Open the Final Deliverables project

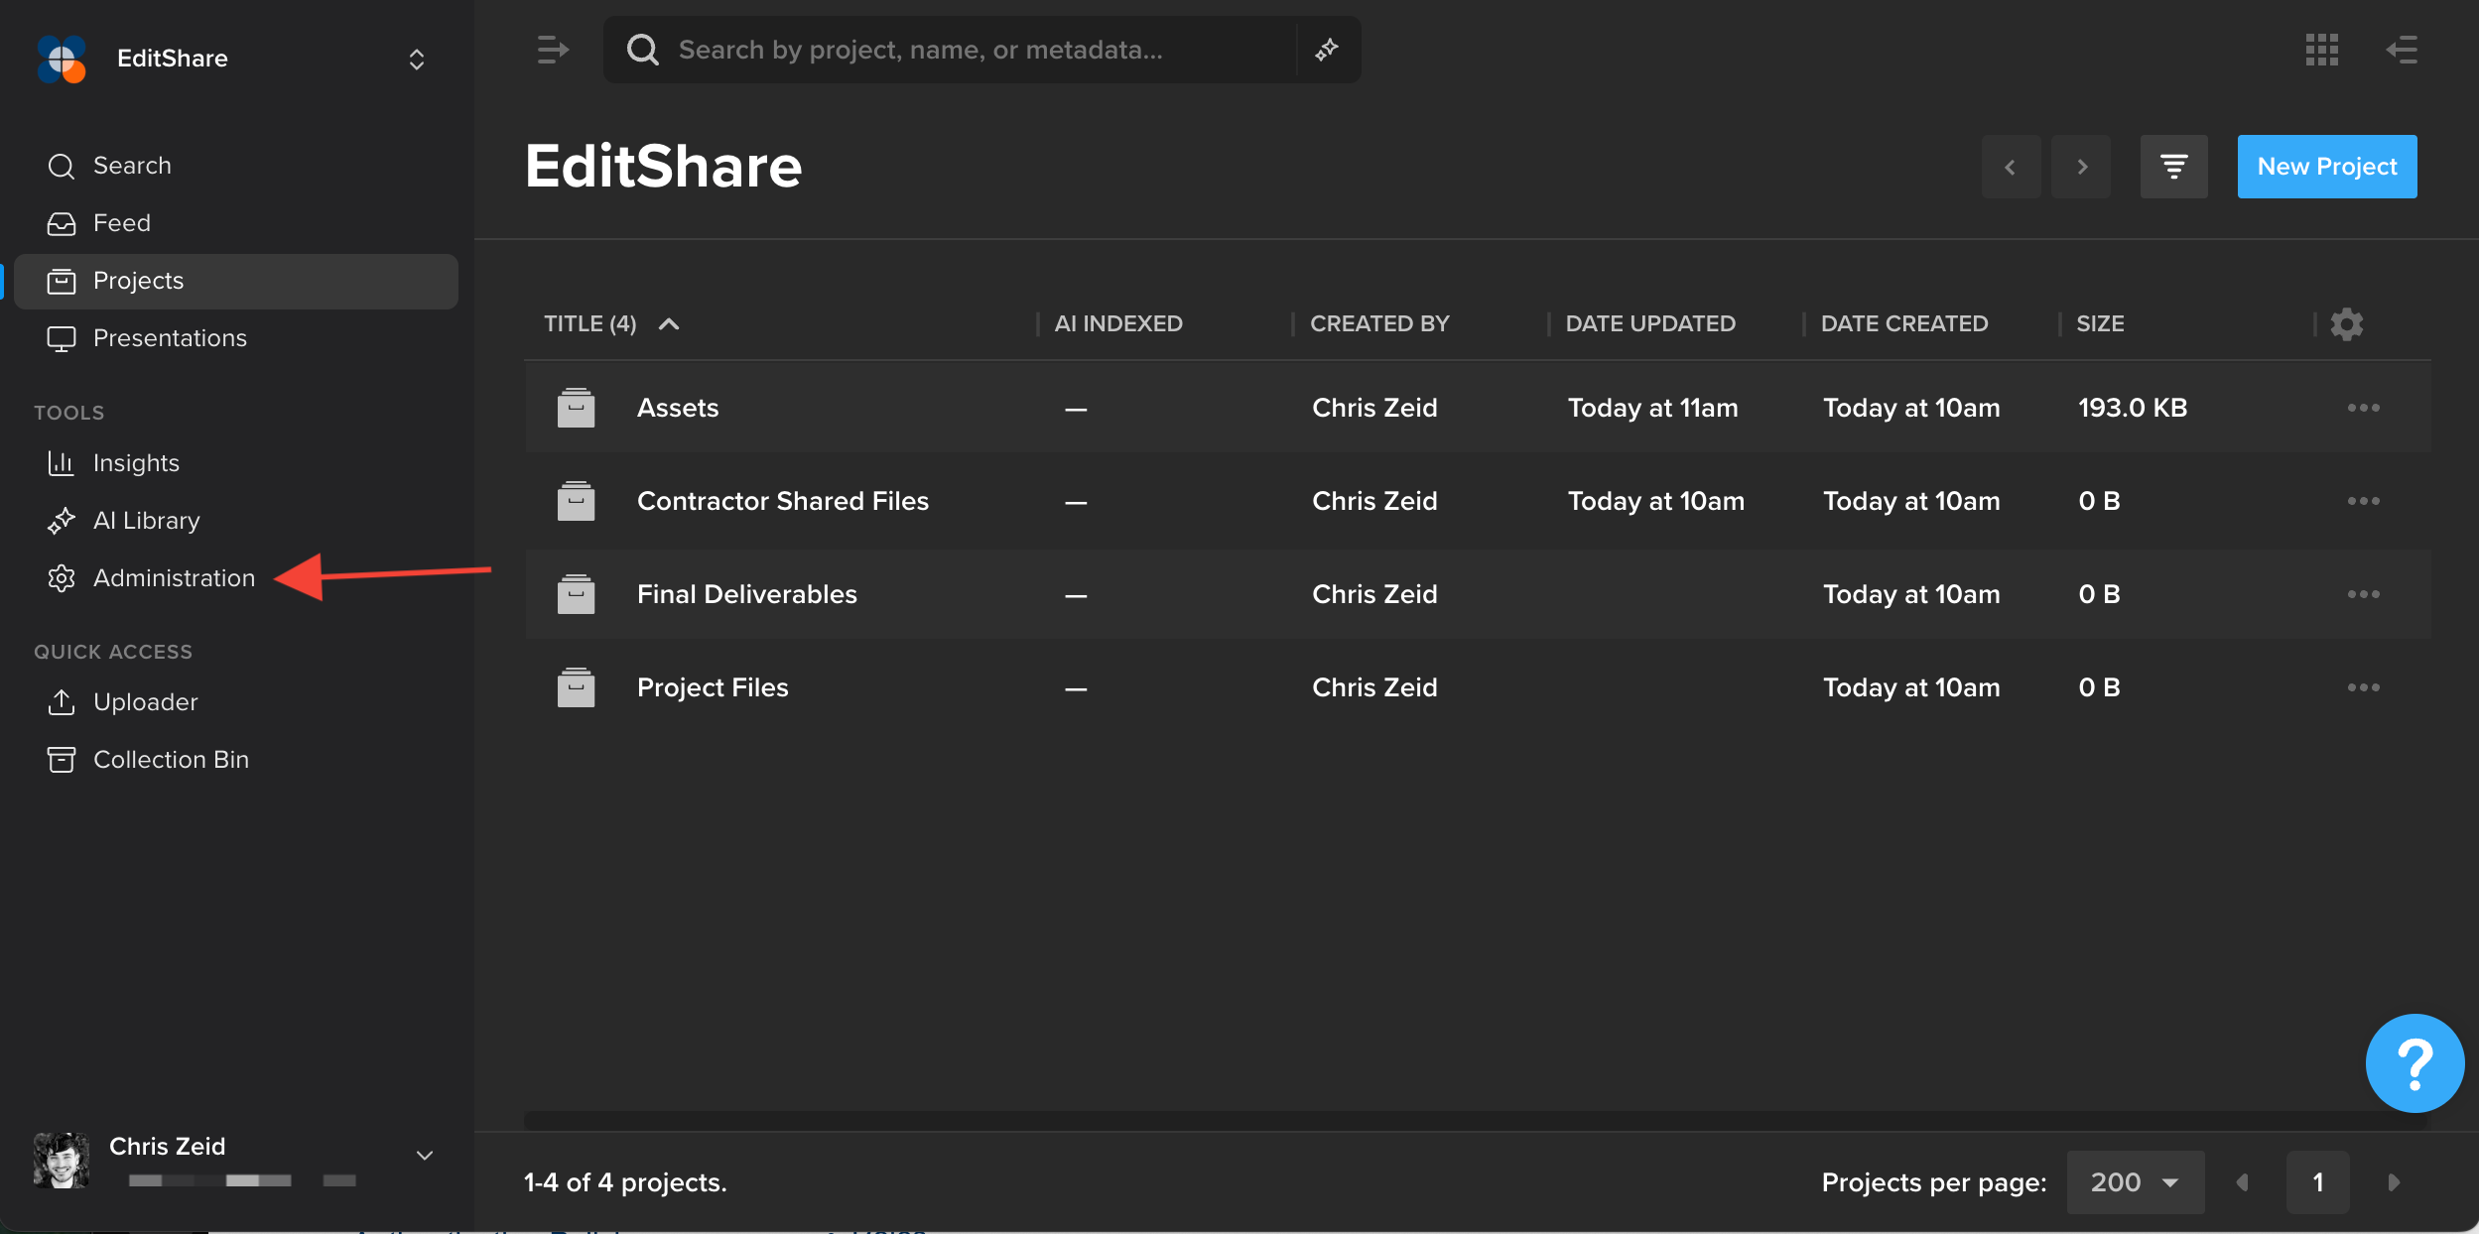747,594
